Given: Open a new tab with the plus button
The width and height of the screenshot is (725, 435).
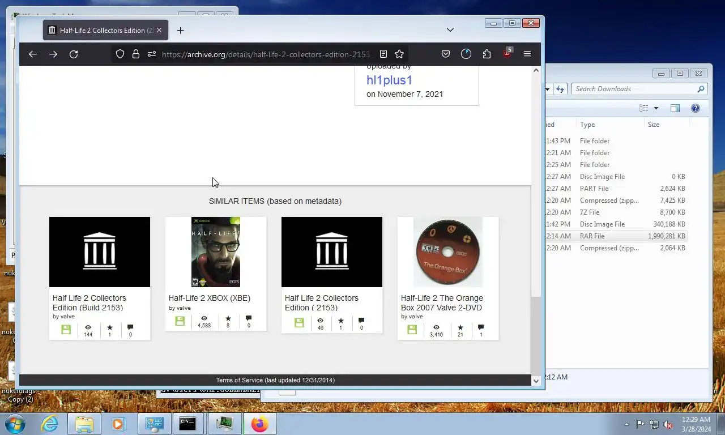Looking at the screenshot, I should [180, 31].
